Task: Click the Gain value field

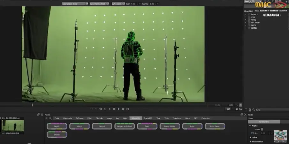Action: (x=133, y=4)
